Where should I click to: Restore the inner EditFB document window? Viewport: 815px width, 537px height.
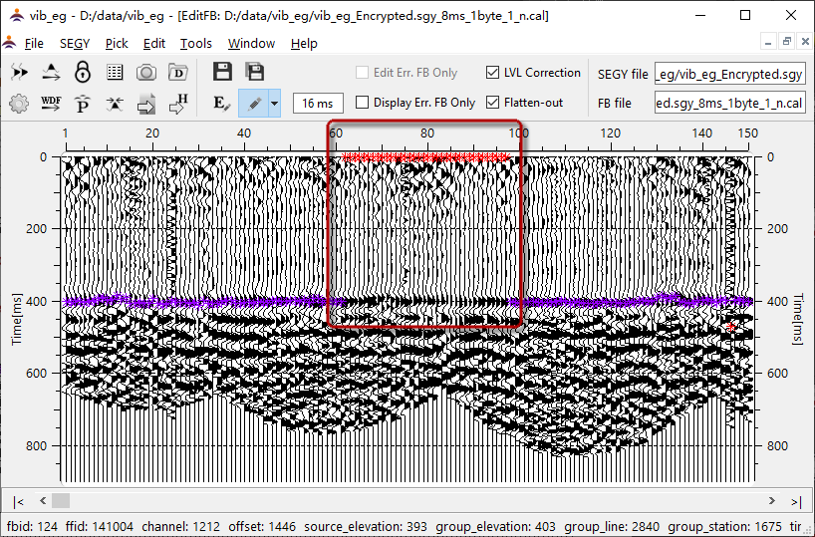(787, 42)
